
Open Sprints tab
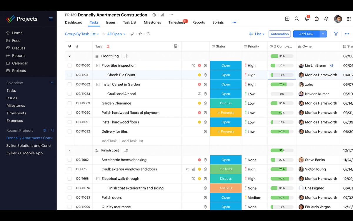(218, 22)
